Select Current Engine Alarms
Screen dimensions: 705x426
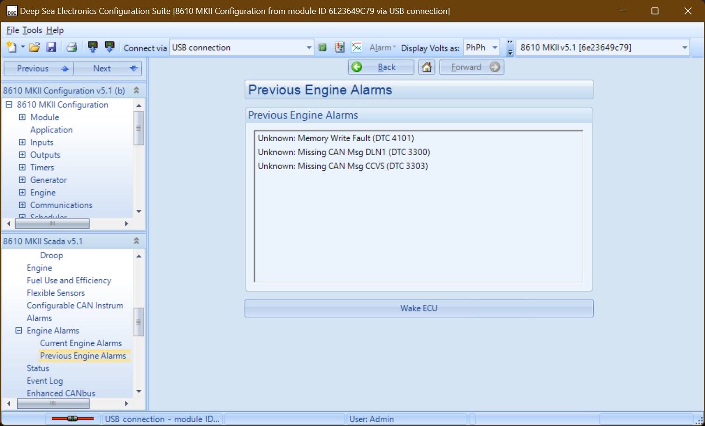point(81,343)
